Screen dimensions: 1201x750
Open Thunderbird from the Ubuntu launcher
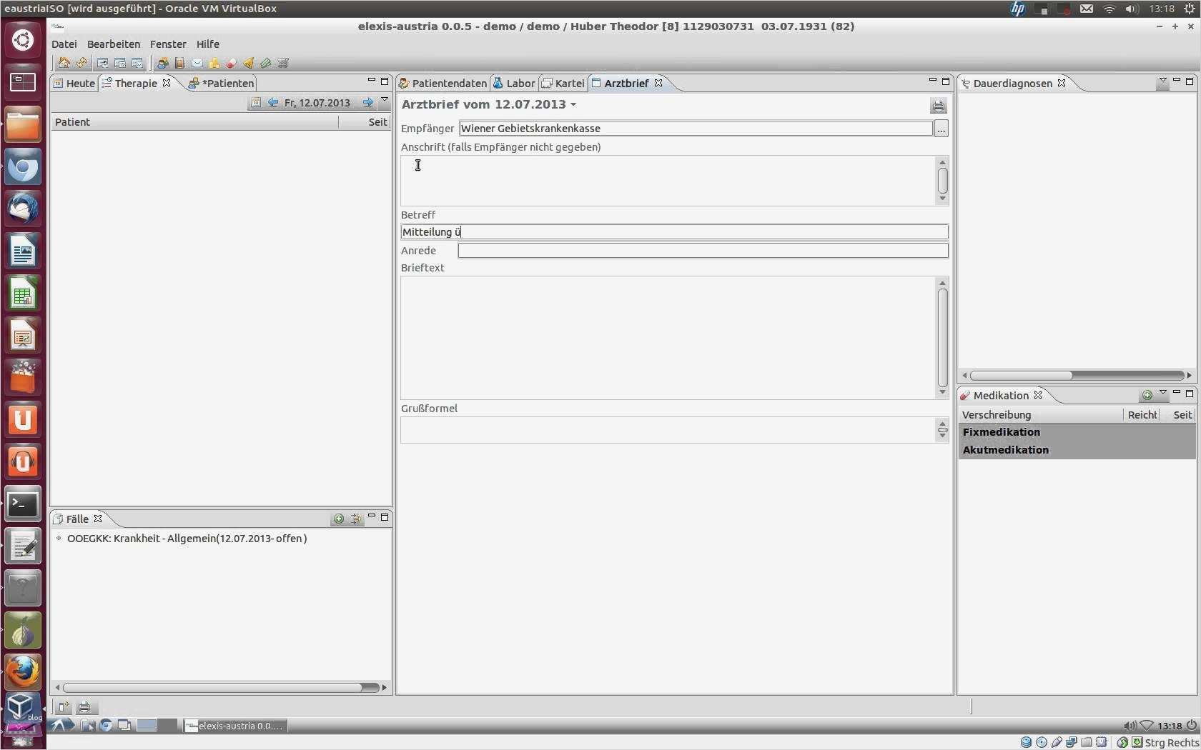click(23, 209)
